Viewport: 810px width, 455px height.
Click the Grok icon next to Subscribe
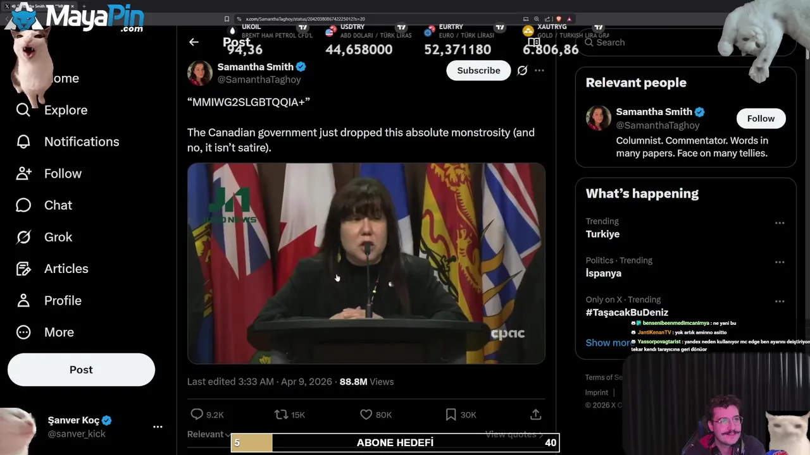click(522, 70)
